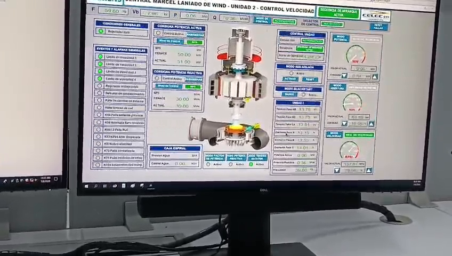The height and width of the screenshot is (256, 452).
Task: Toggle Activo under Modo Potencia Reactiva
Action: point(231,164)
